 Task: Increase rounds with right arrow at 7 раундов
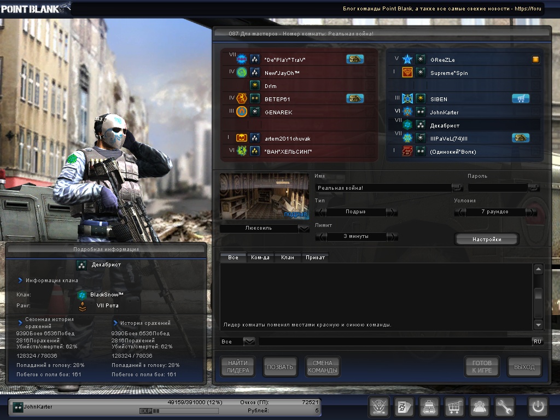point(531,212)
